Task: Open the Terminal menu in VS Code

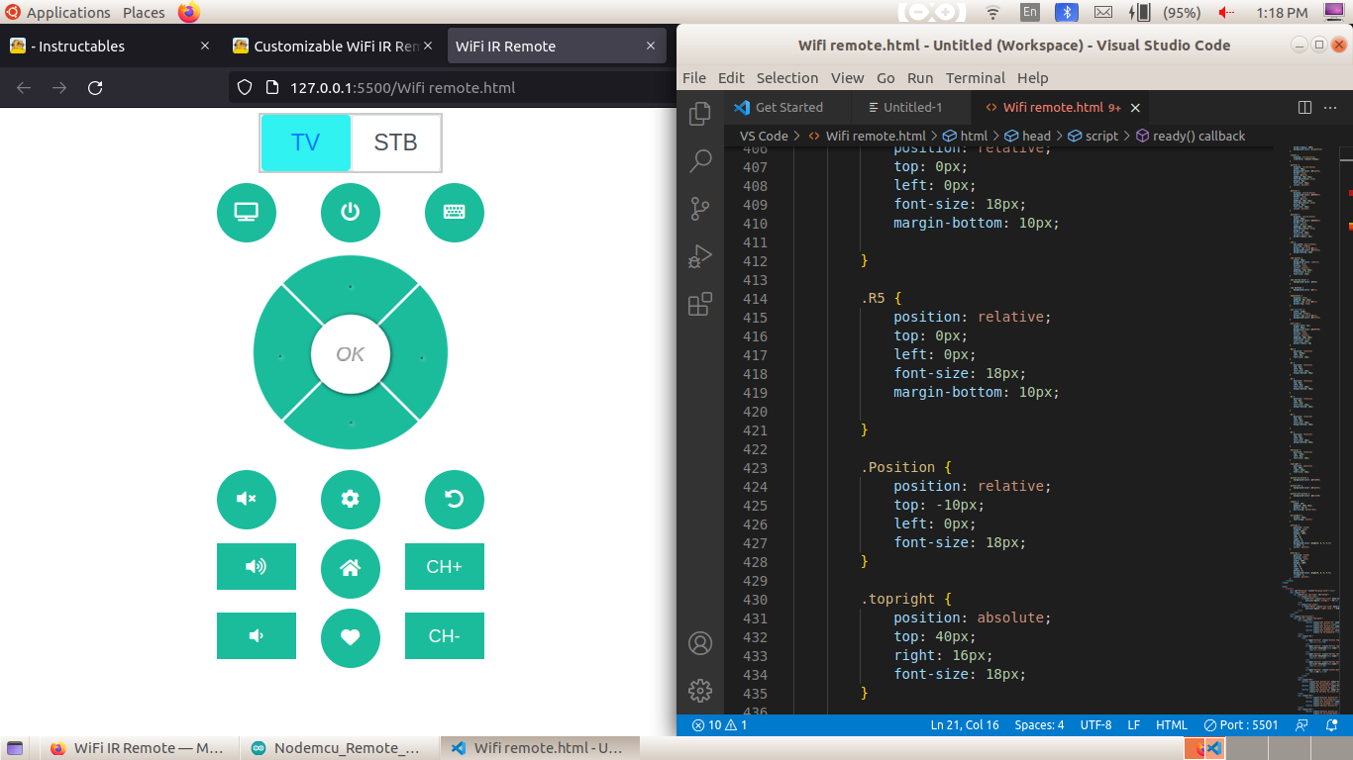Action: point(975,78)
